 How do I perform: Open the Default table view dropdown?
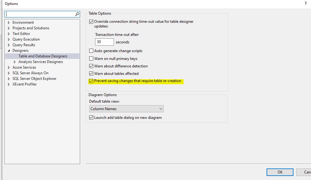(x=126, y=109)
